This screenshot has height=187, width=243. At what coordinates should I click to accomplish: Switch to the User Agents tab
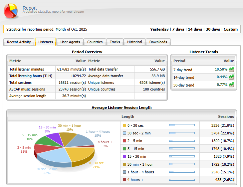pyautogui.click(x=70, y=42)
